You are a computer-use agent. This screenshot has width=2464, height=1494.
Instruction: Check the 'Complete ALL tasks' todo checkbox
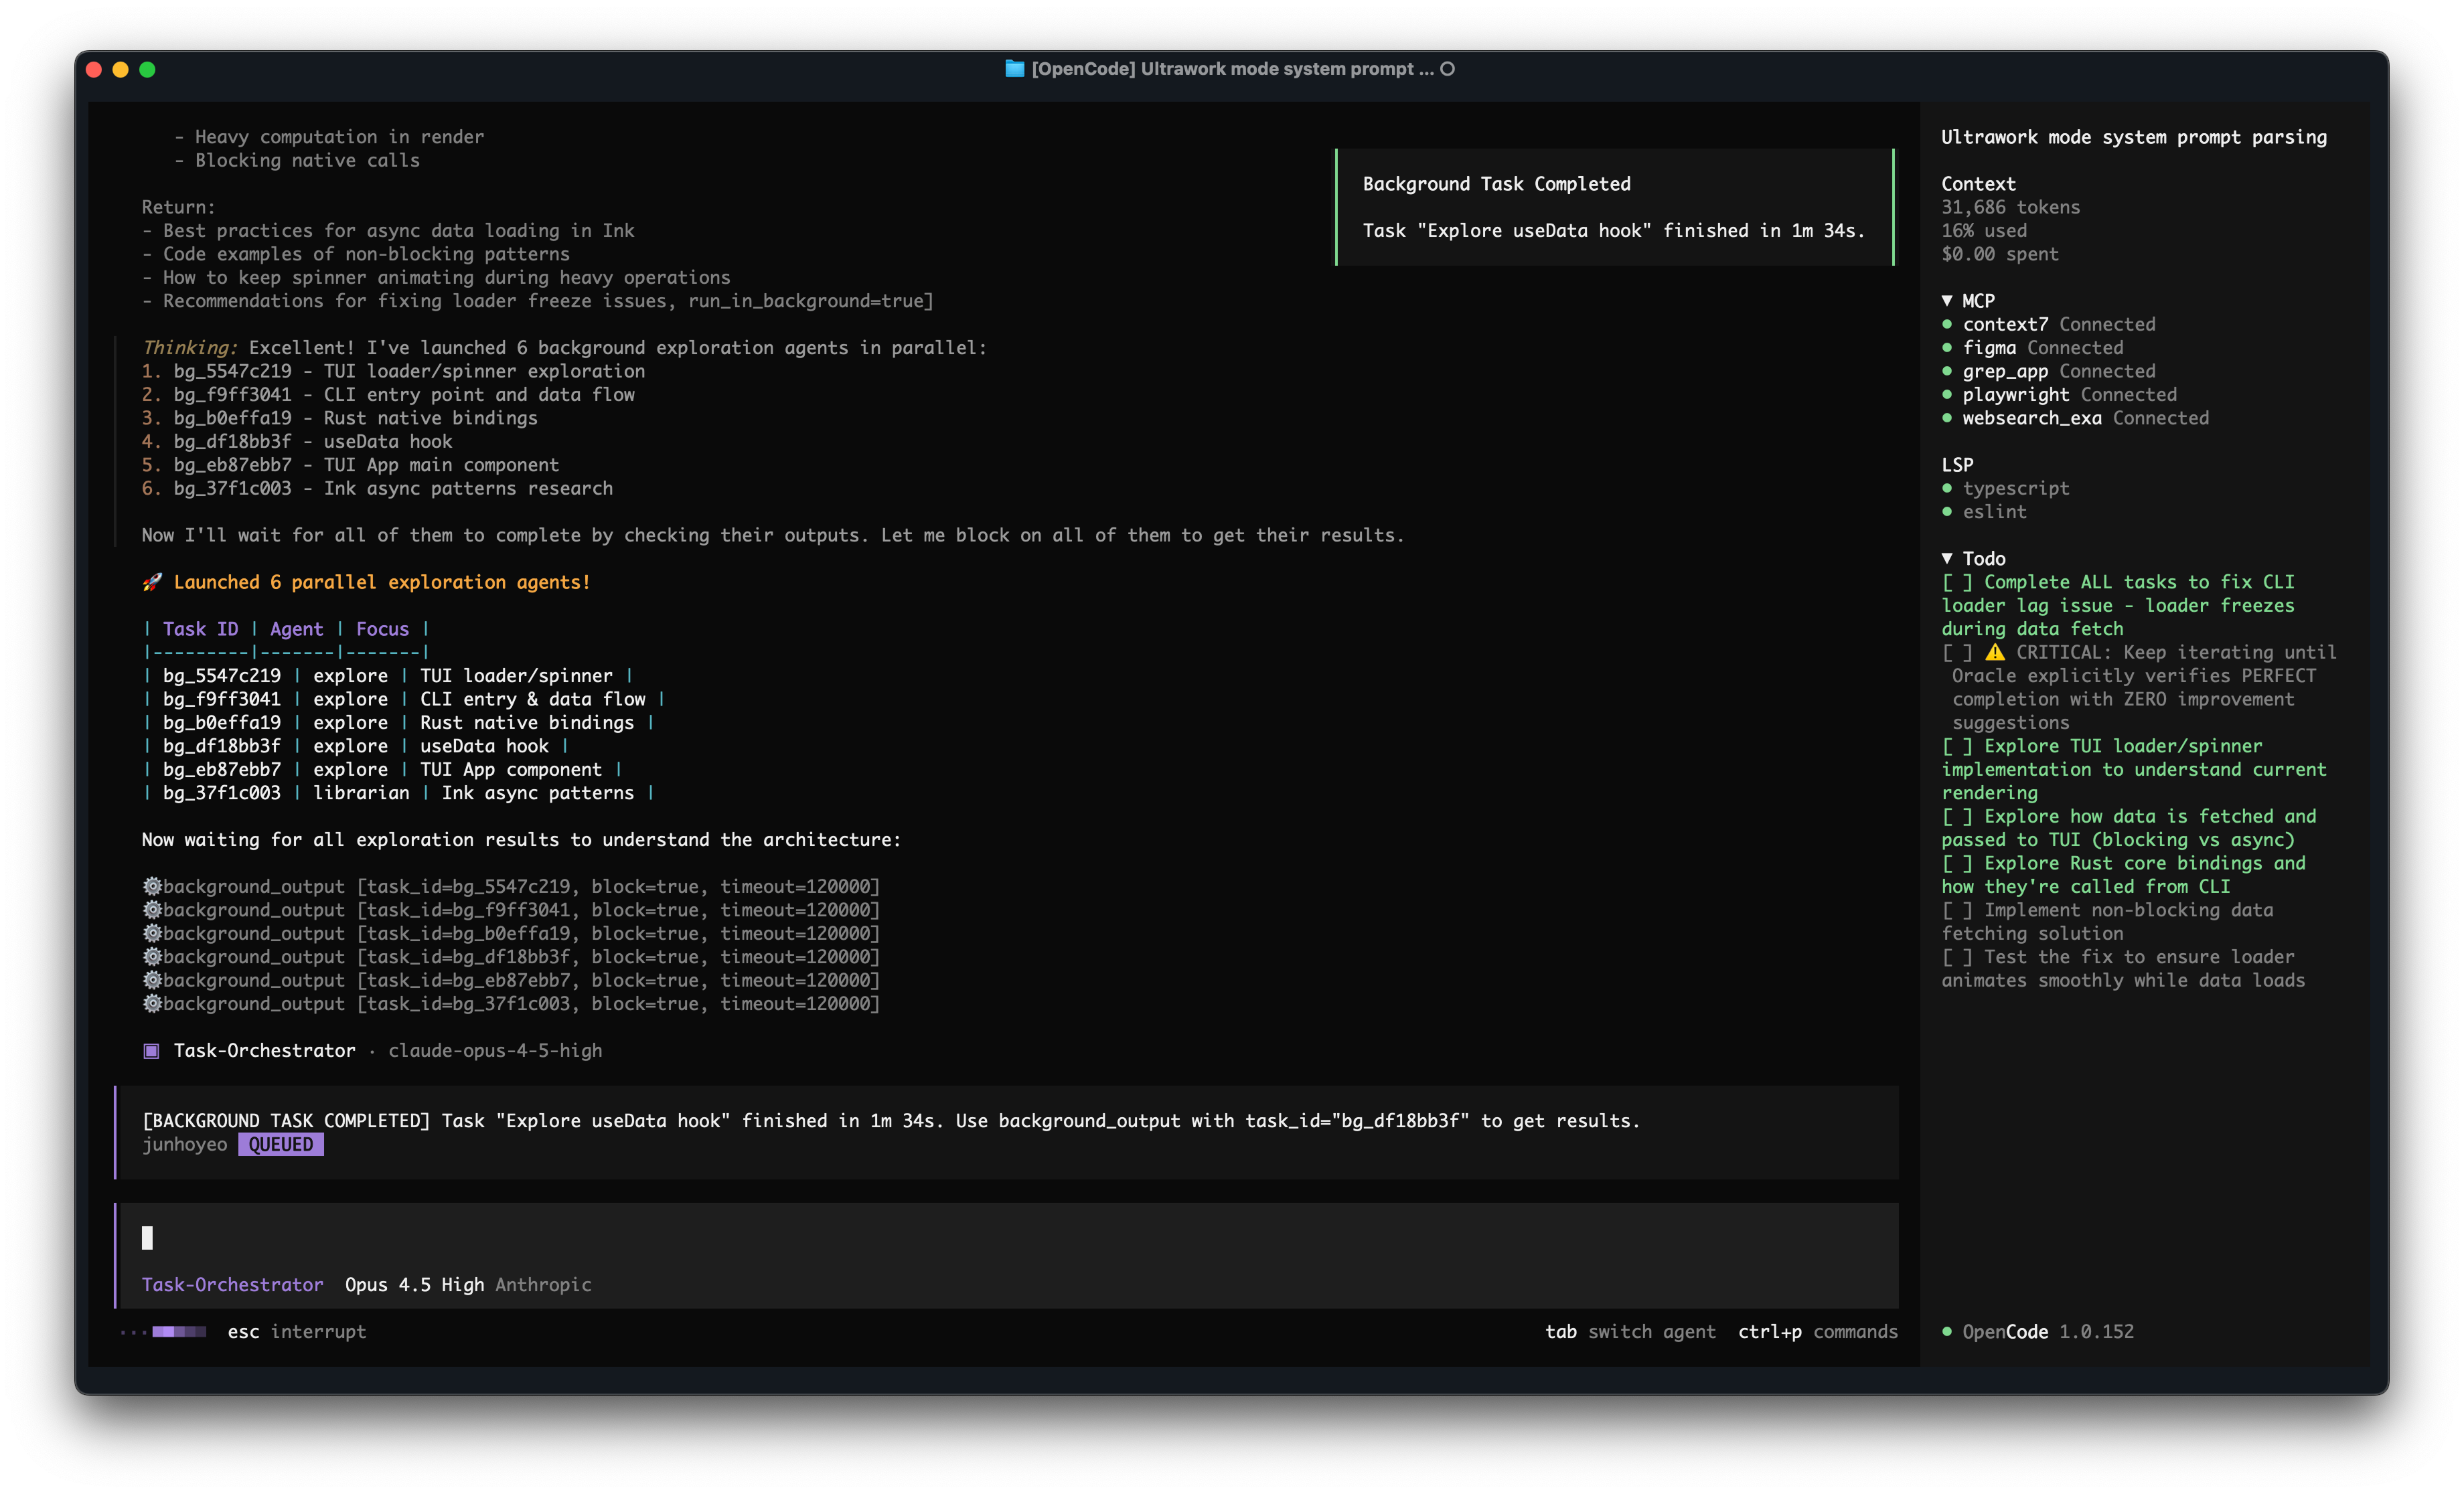tap(1957, 582)
